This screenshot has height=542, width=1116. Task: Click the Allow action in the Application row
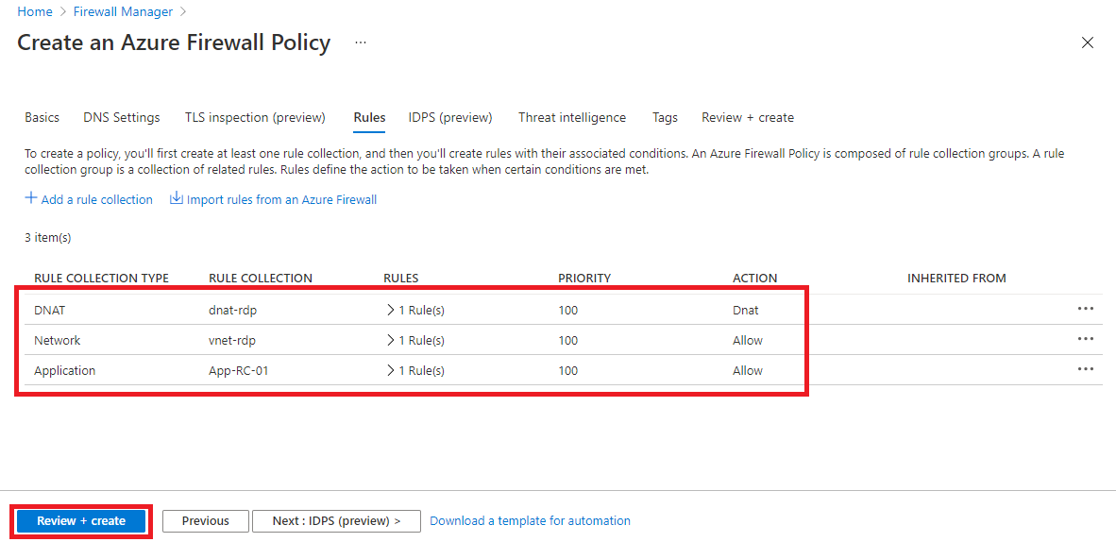748,370
